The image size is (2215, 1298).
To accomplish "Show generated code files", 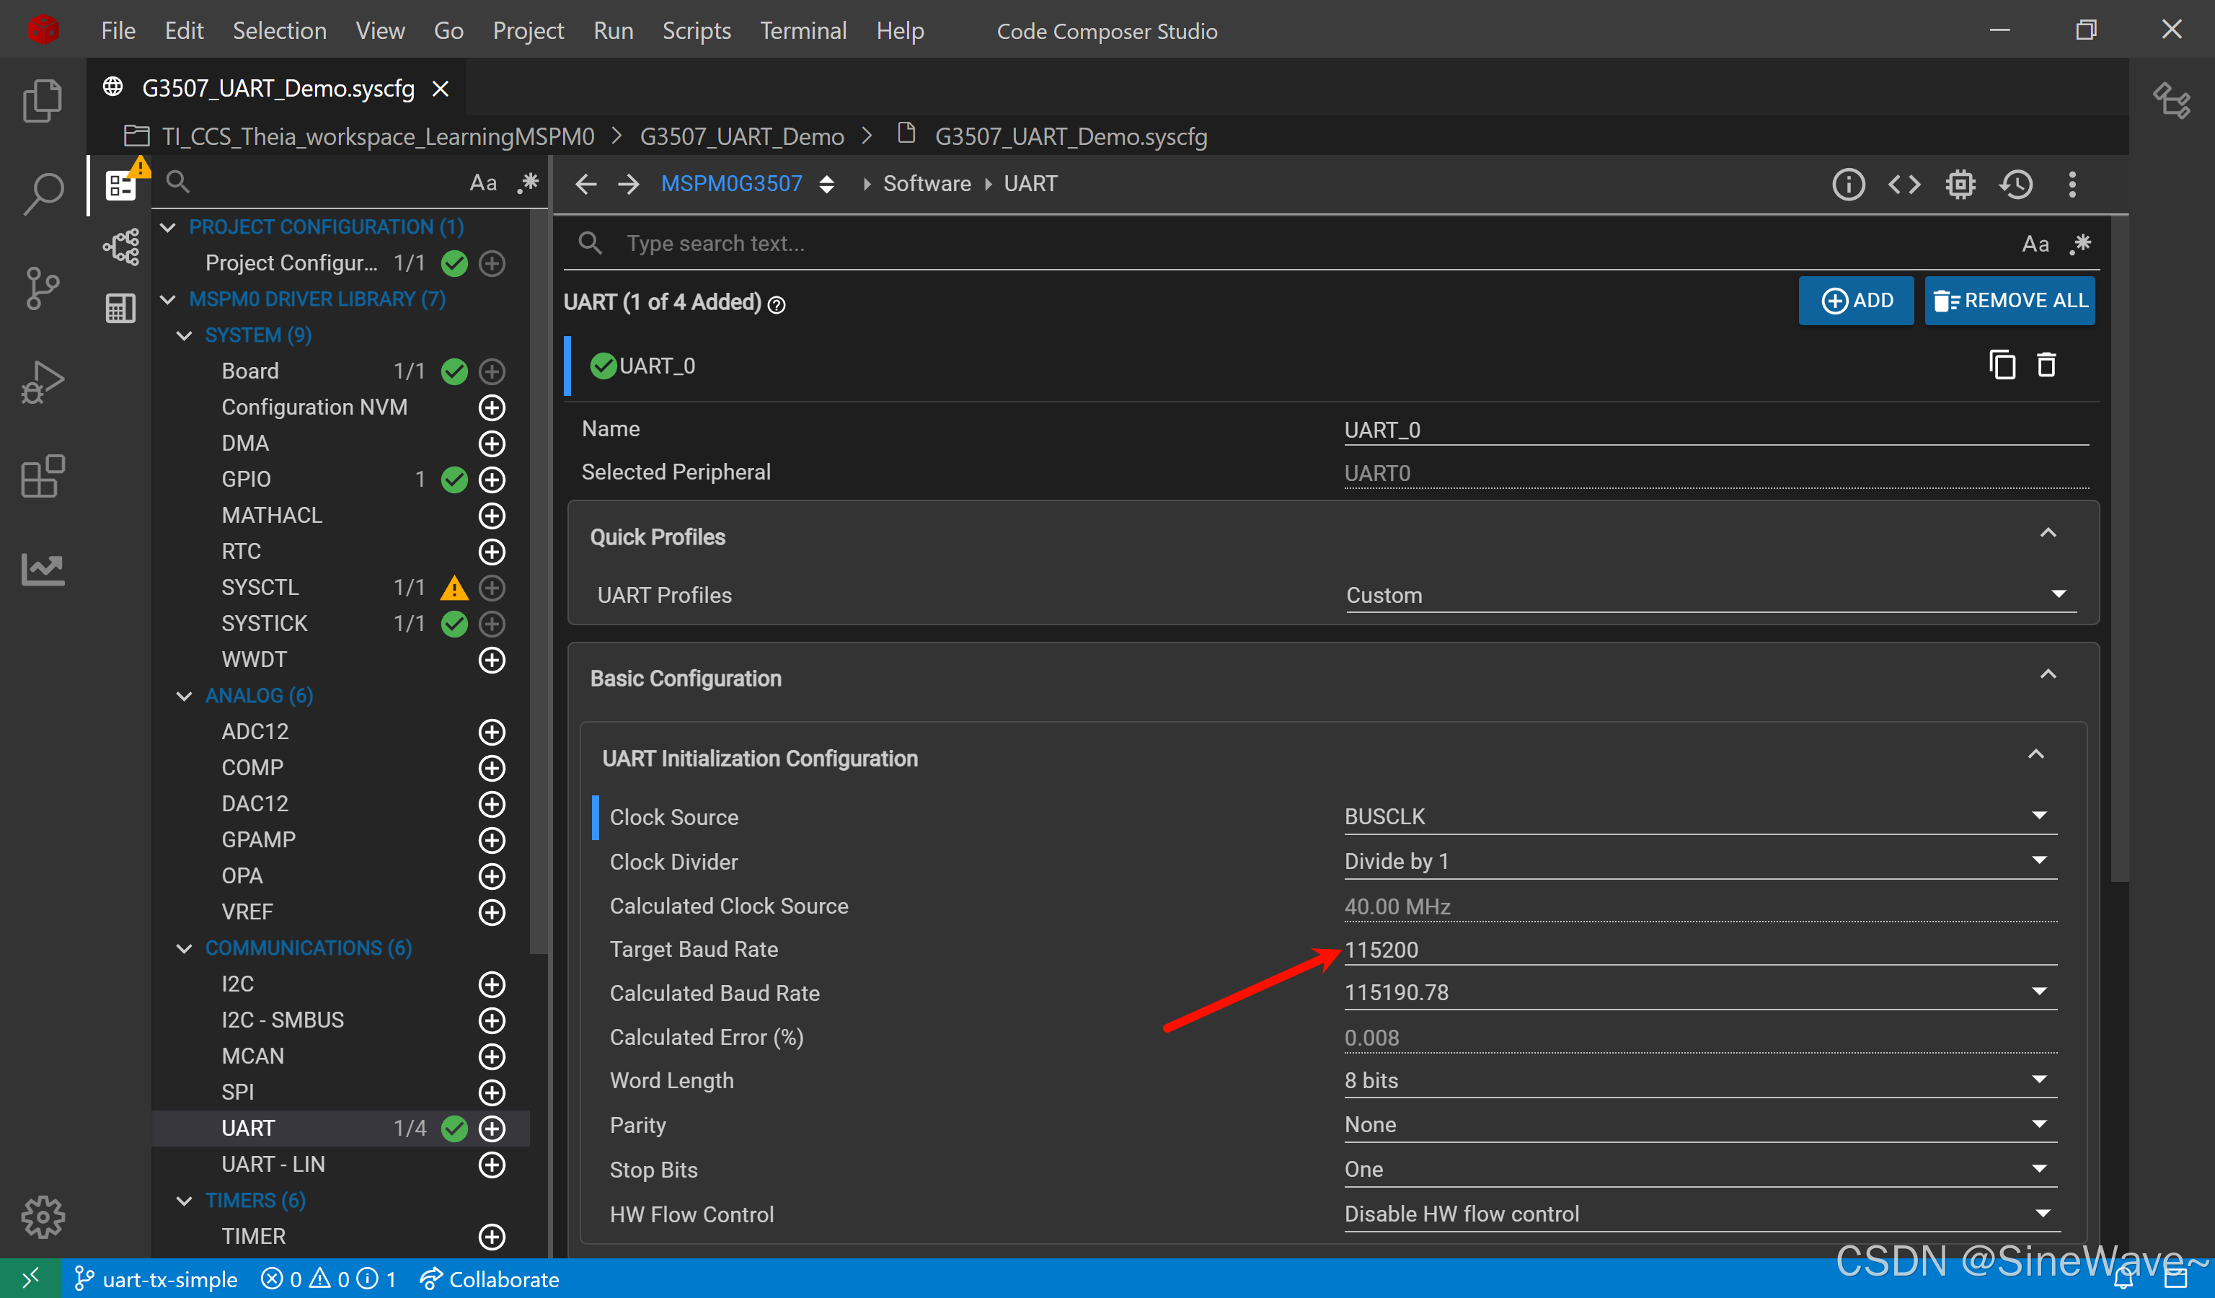I will tap(1904, 184).
